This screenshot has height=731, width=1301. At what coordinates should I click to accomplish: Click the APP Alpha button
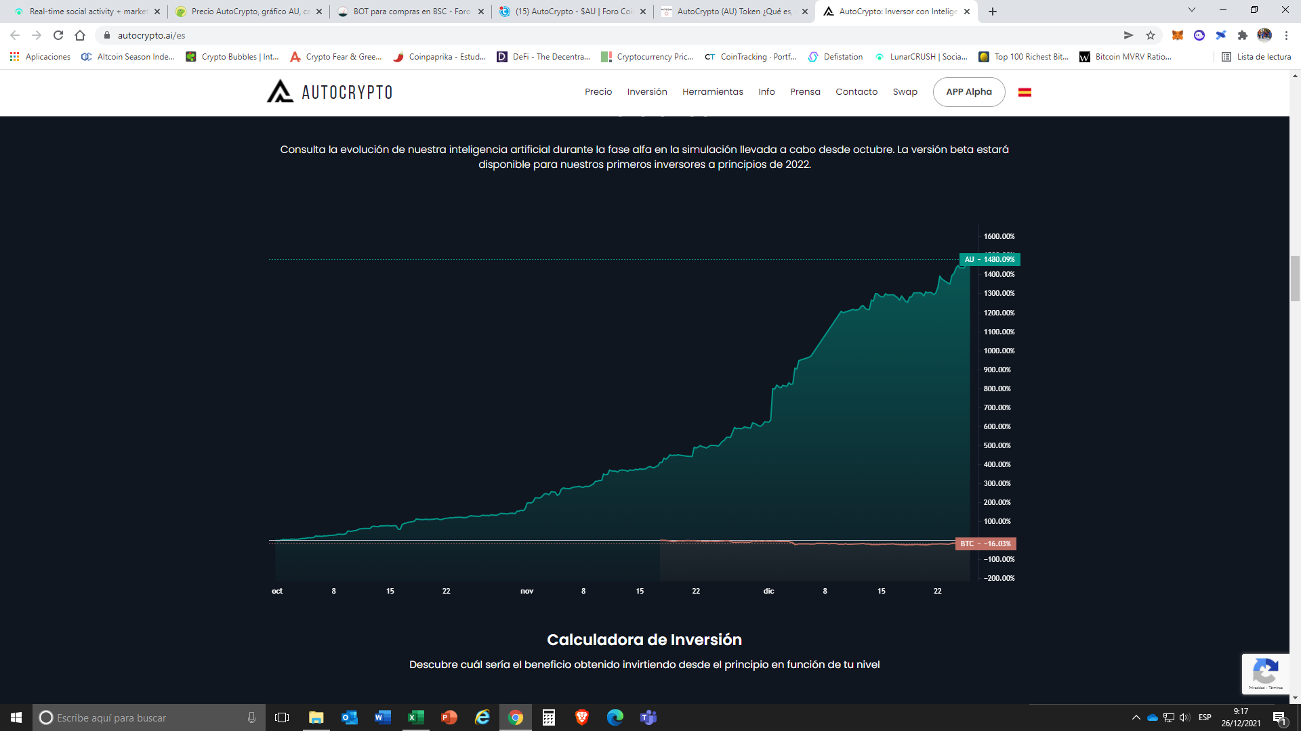[x=968, y=92]
